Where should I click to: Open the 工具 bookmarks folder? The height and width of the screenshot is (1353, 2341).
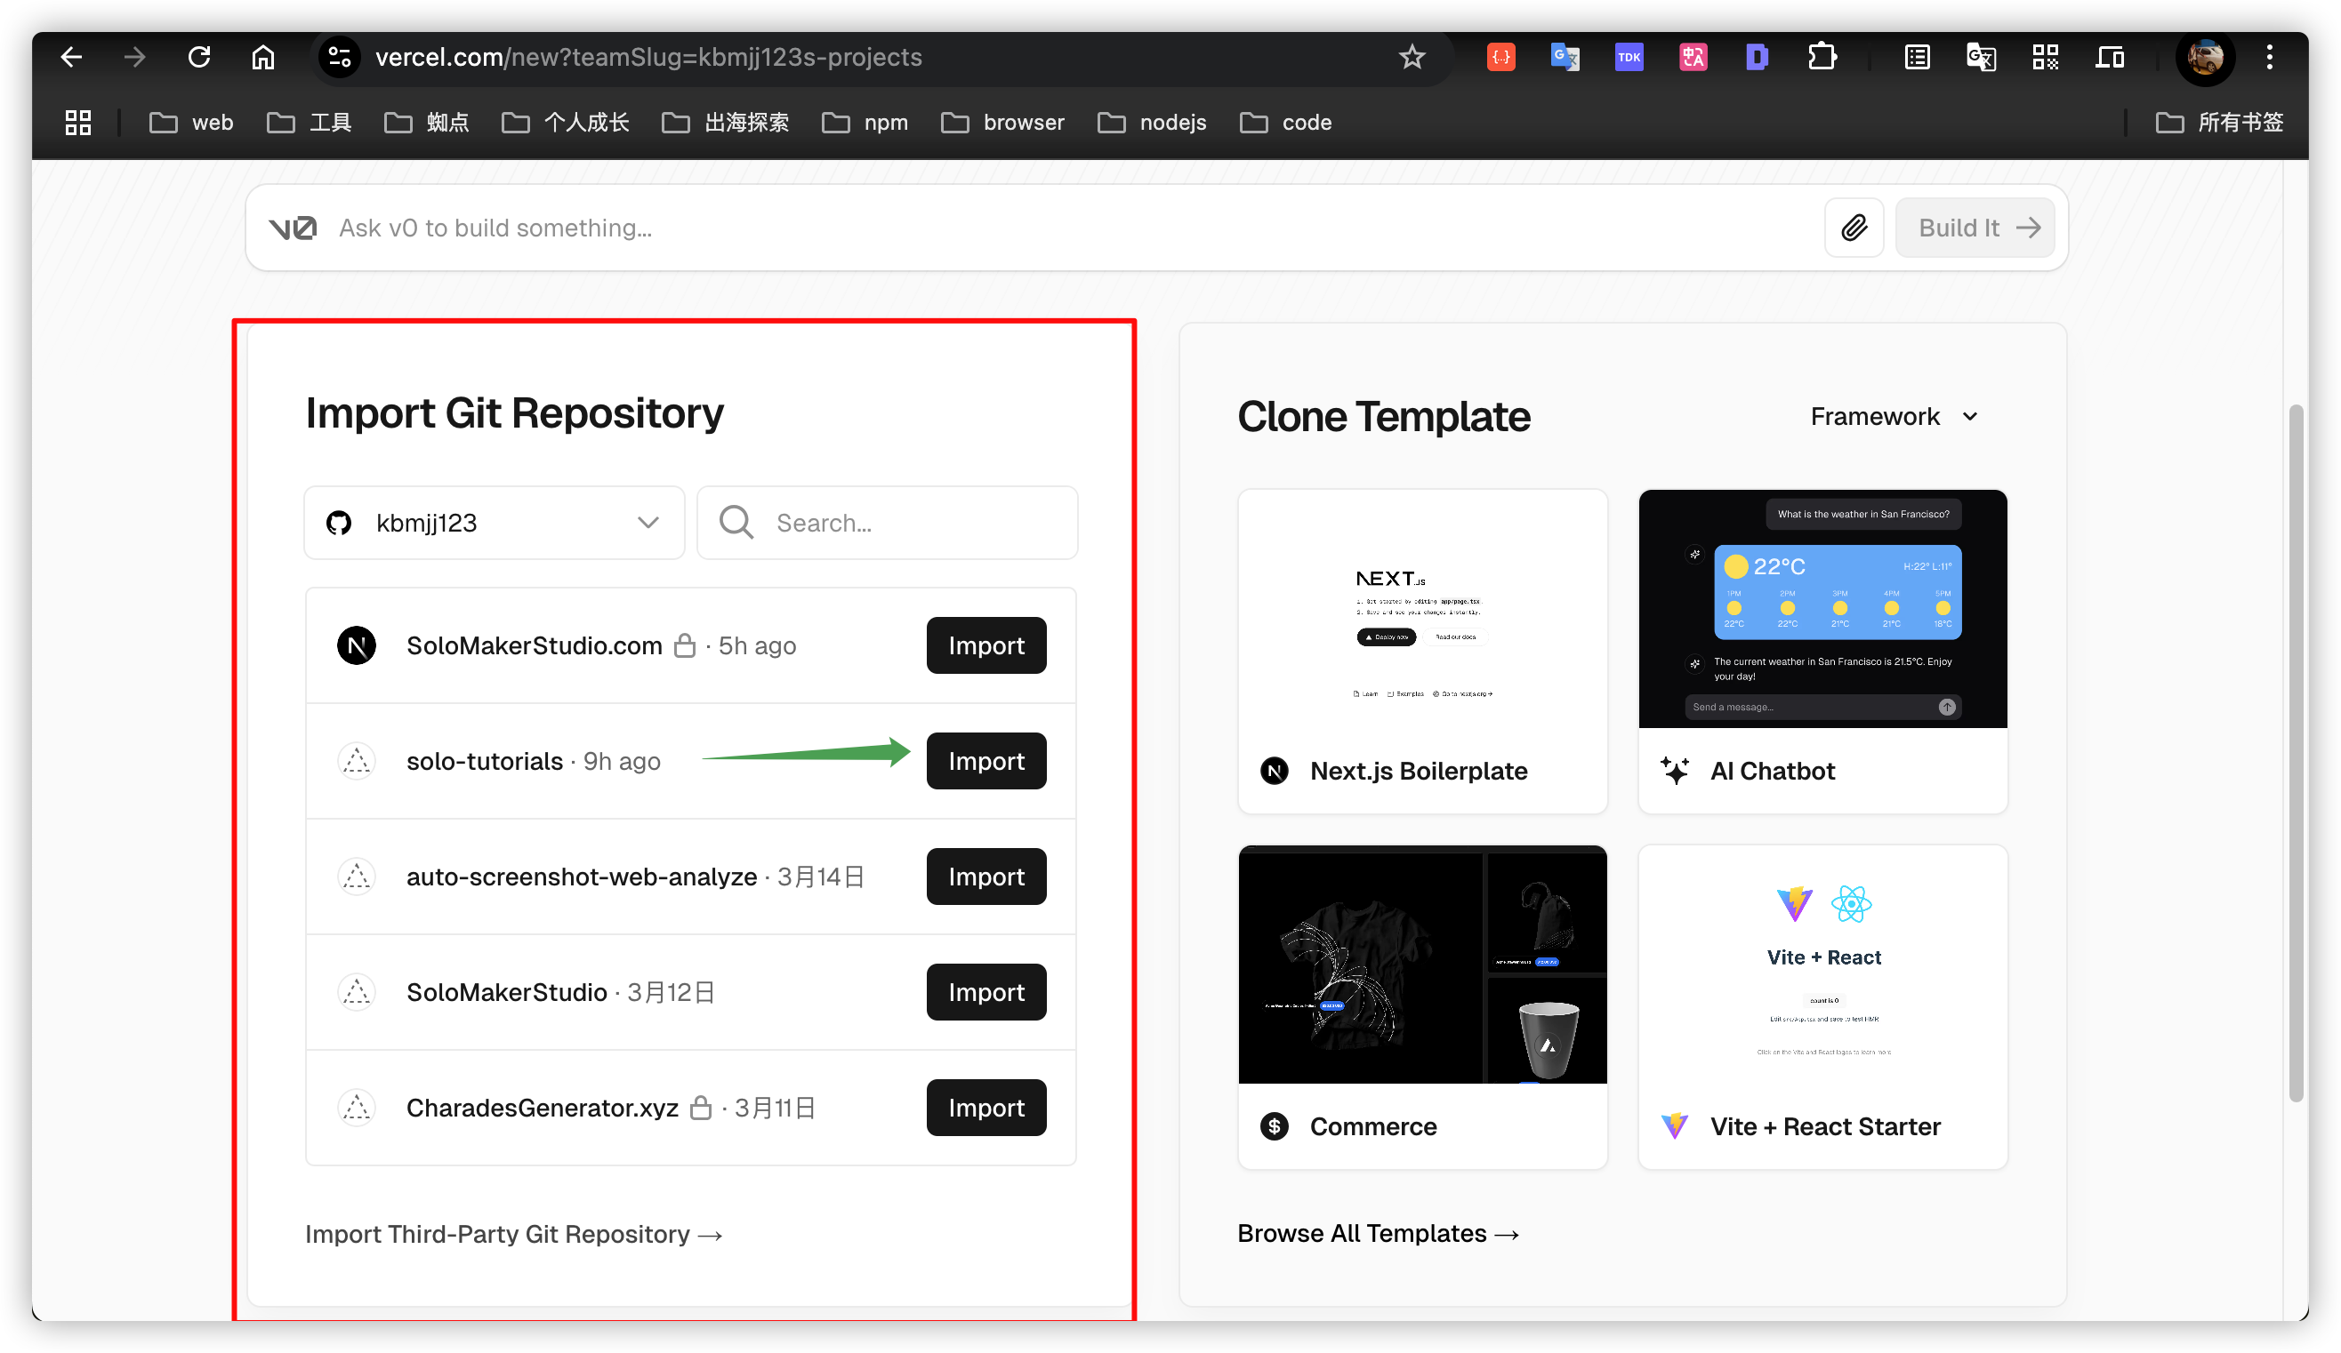[x=310, y=123]
